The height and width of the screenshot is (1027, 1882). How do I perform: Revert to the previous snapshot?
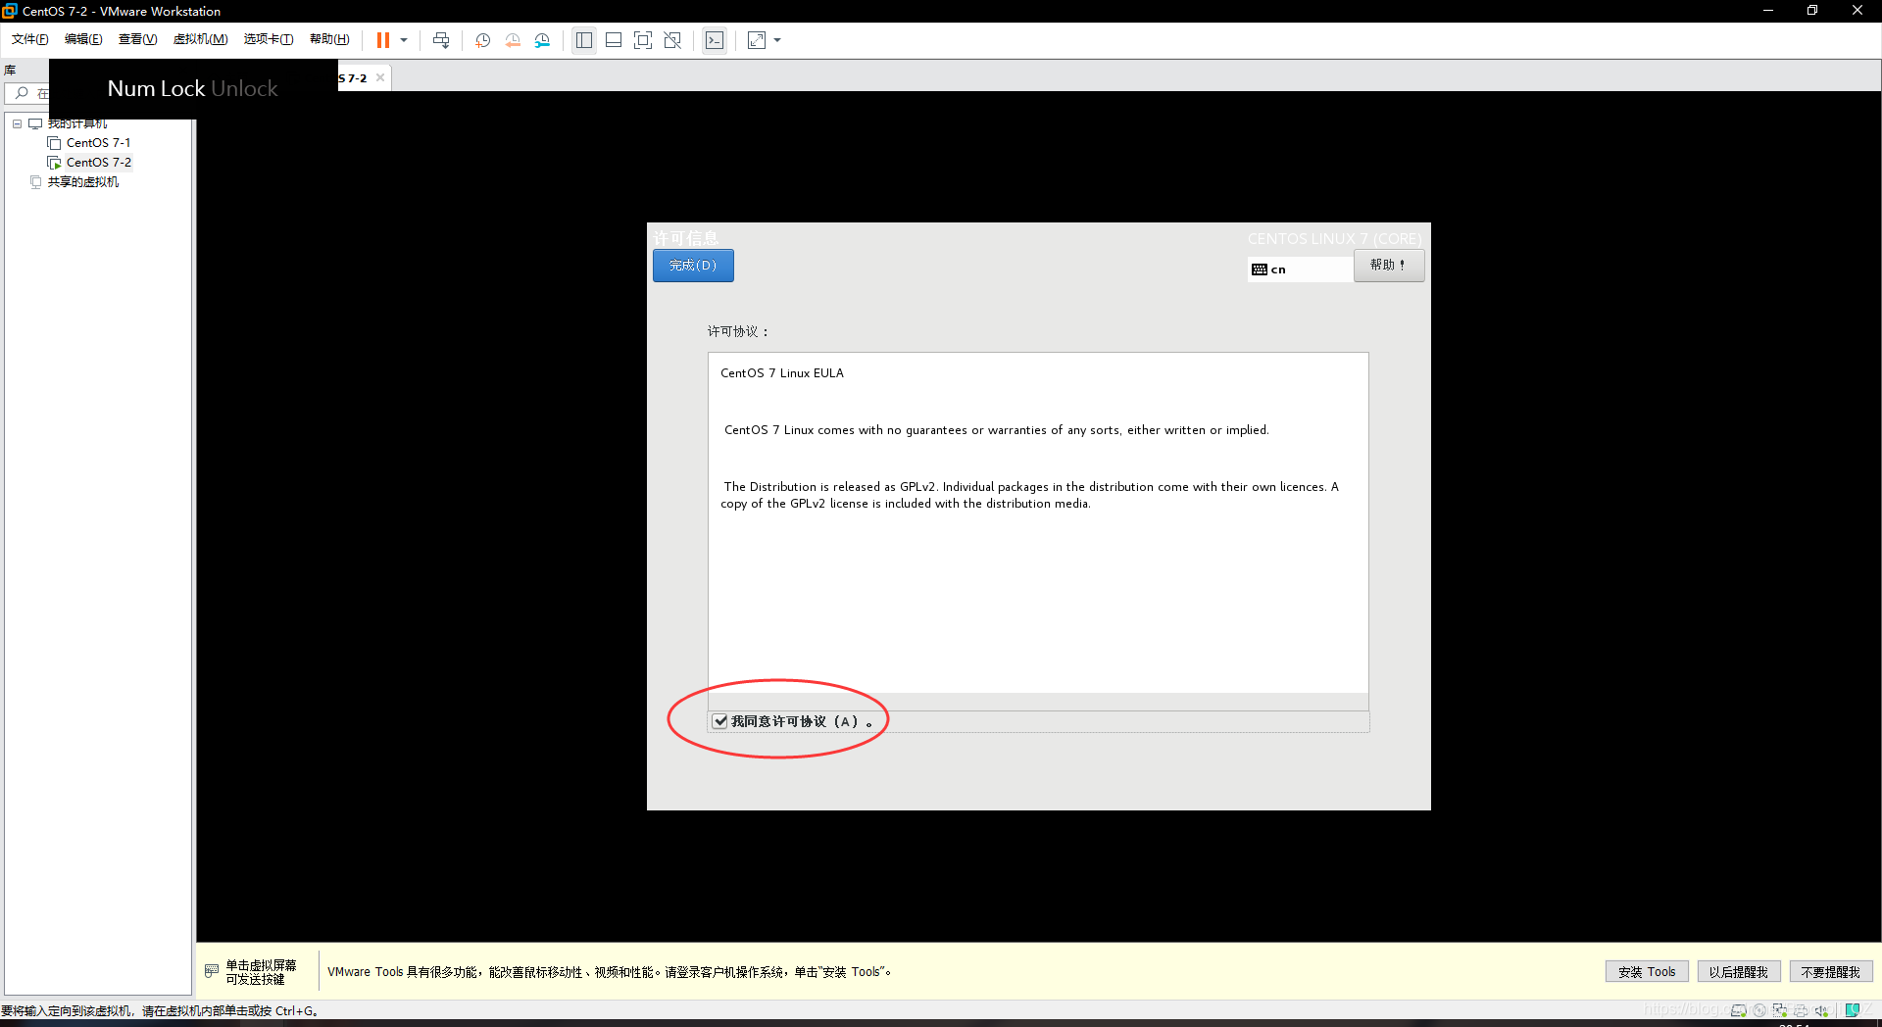(513, 40)
